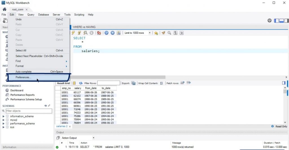Image resolution: width=289 pixels, height=150 pixels.
Task: Expand the information_schema tree node
Action: (x=4, y=116)
